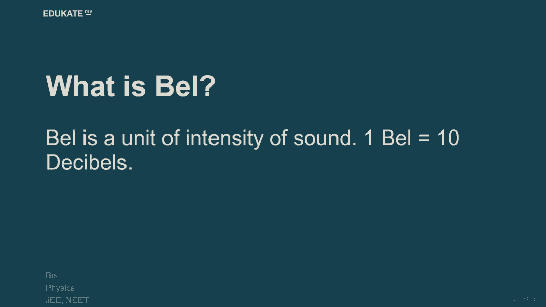Click the 'JEE, NEET' exam tag
Image resolution: width=546 pixels, height=307 pixels.
point(67,300)
